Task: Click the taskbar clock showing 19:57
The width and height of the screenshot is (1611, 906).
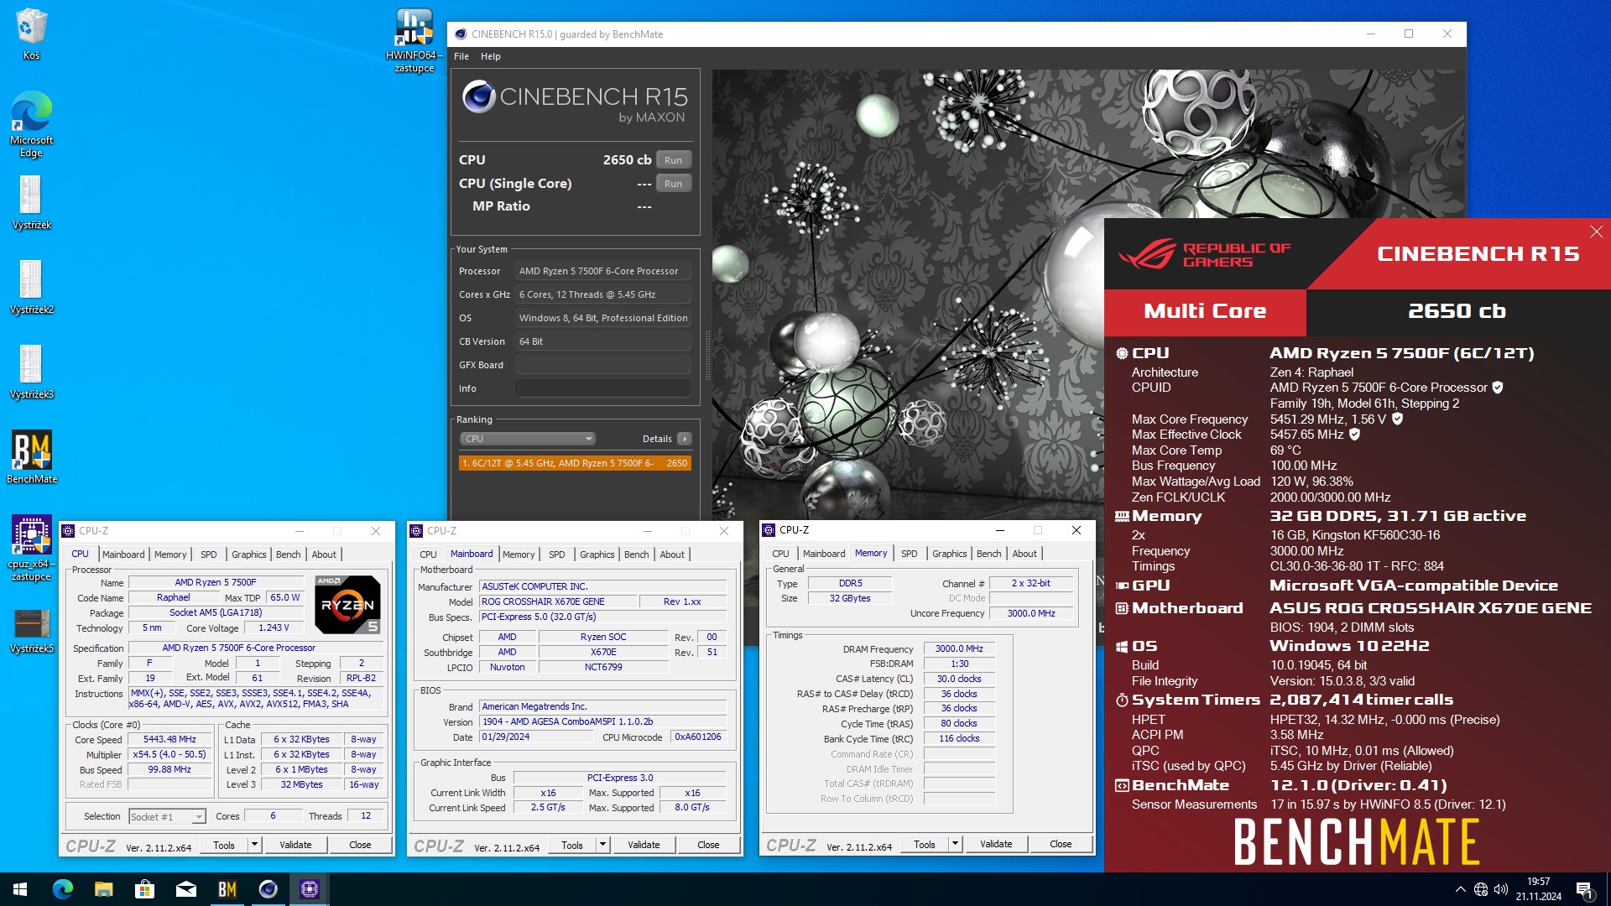Action: coord(1538,889)
